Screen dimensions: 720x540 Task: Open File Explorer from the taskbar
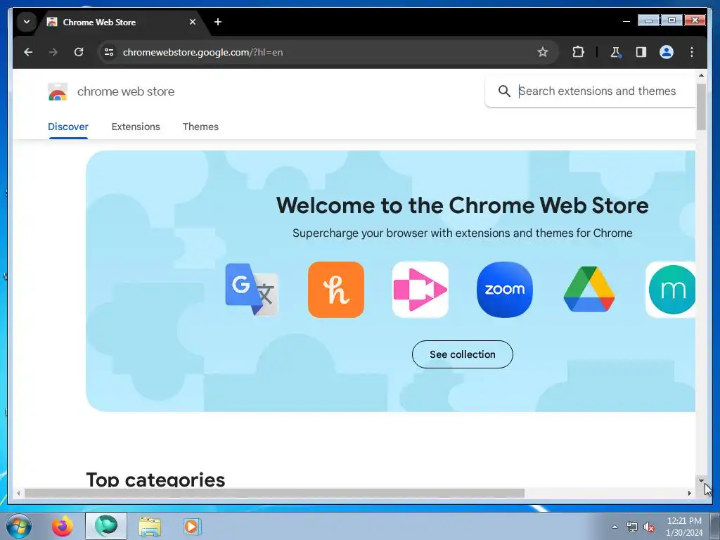[x=150, y=527]
